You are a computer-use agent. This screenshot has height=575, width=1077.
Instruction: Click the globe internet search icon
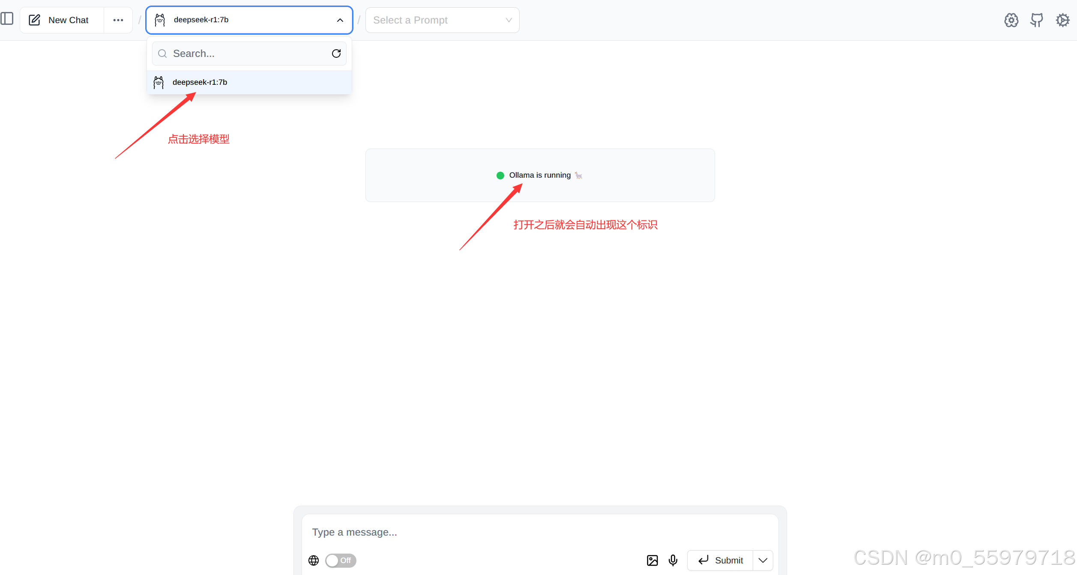[314, 560]
